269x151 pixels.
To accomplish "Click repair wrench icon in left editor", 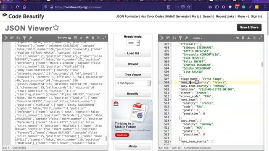I will 31,38.
